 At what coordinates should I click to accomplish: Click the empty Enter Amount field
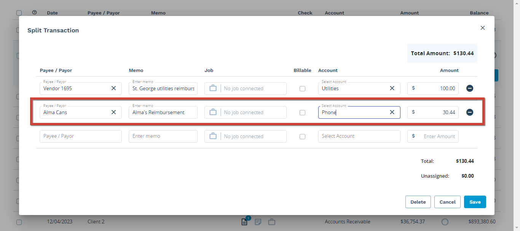(x=433, y=136)
